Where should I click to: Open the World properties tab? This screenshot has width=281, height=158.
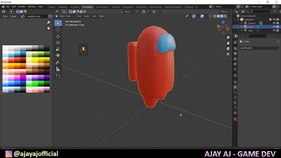point(235,69)
